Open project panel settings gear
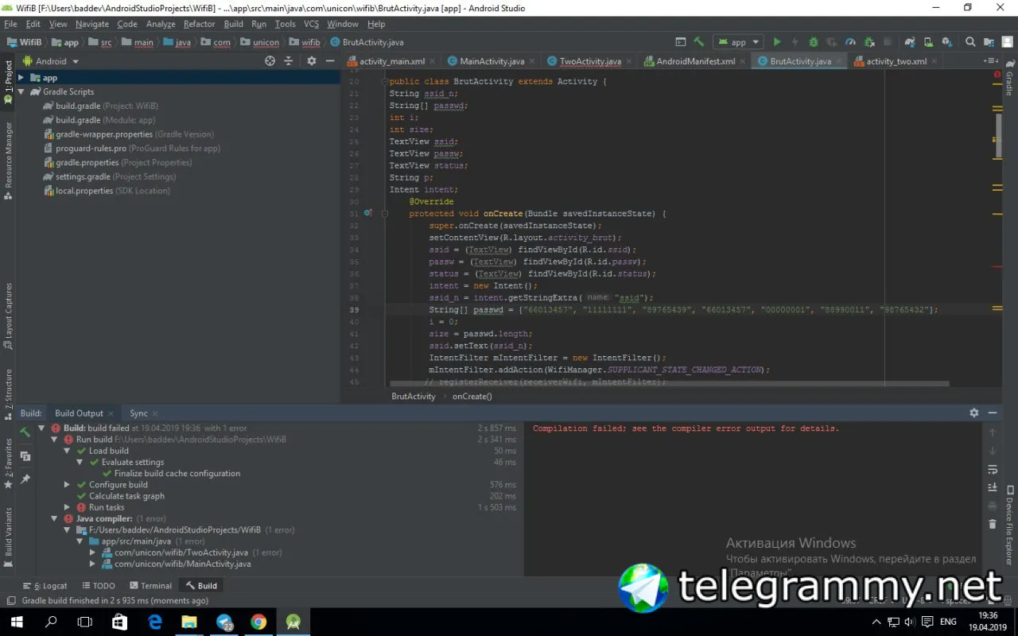This screenshot has width=1018, height=636. [311, 60]
